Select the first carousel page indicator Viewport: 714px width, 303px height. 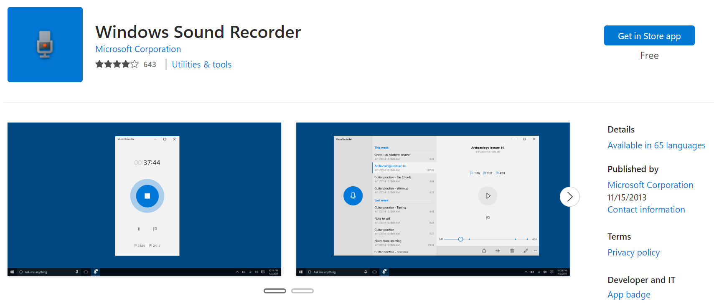click(275, 291)
